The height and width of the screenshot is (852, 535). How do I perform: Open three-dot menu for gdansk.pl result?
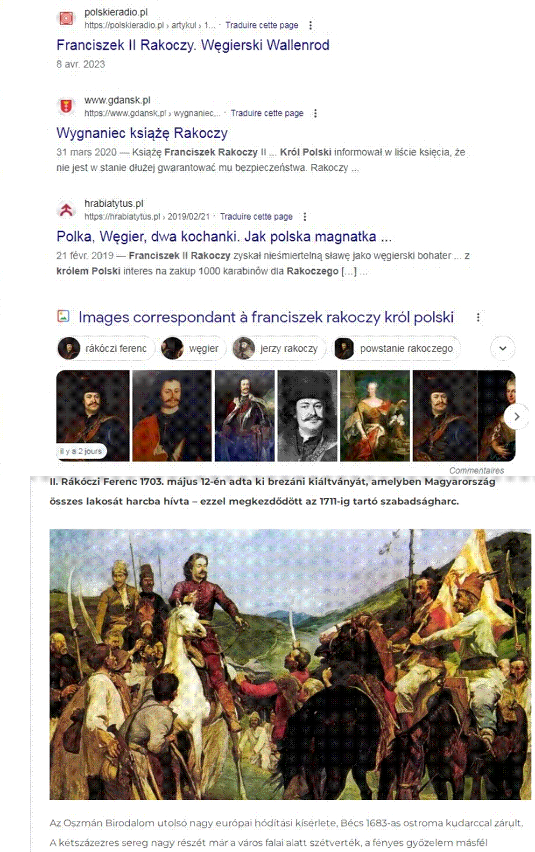pos(316,113)
